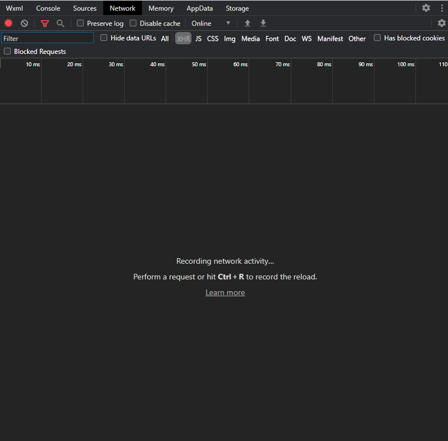Click the 100 ms timeline marker
The height and width of the screenshot is (441, 448).
406,65
